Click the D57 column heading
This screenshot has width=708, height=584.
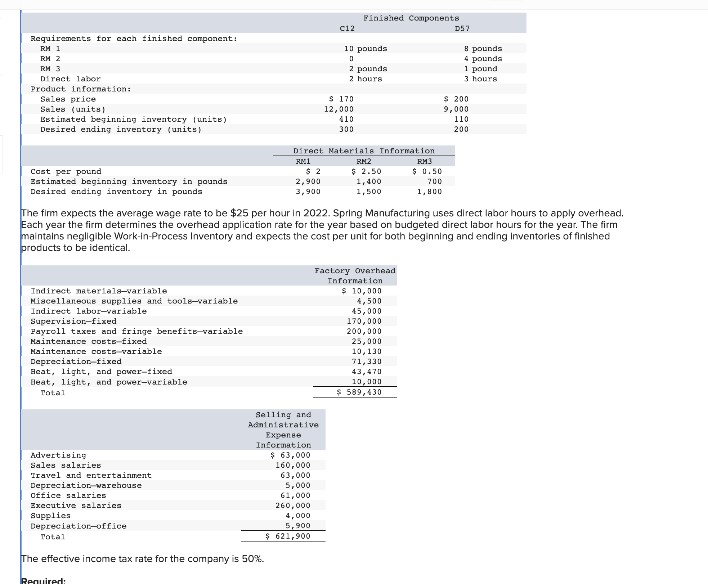462,28
